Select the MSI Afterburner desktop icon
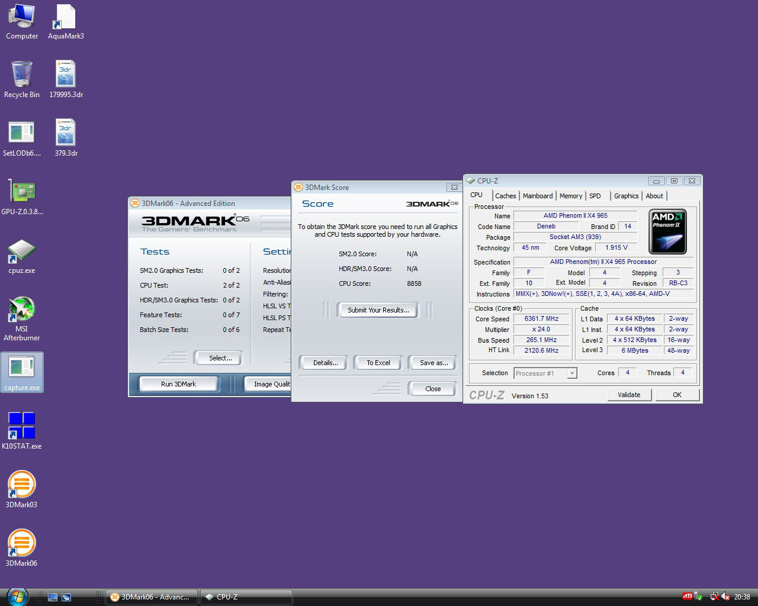Image resolution: width=758 pixels, height=606 pixels. coord(22,318)
